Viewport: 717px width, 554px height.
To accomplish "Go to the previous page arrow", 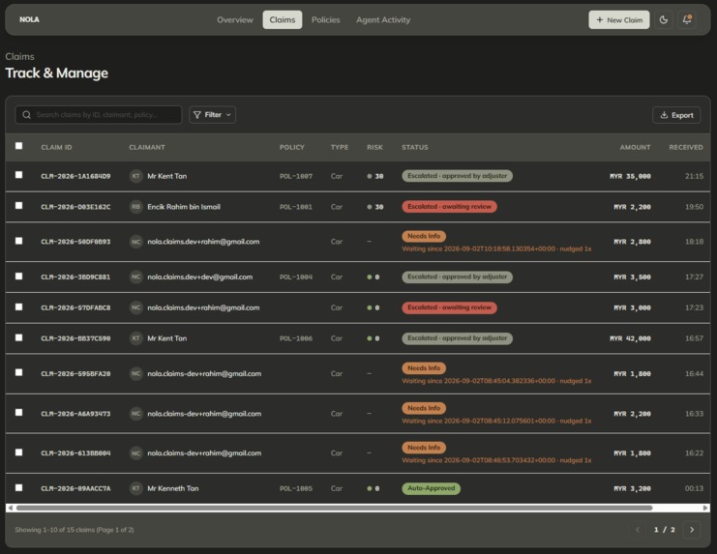I will (x=638, y=530).
